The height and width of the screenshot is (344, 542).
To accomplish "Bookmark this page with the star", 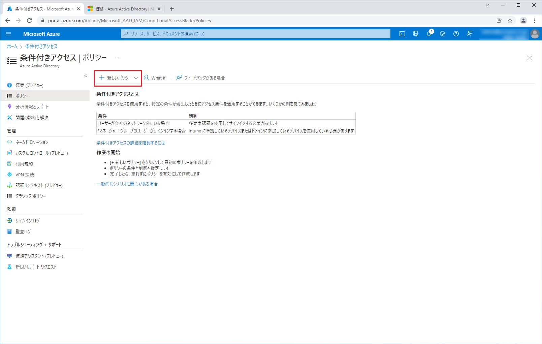I will [510, 21].
